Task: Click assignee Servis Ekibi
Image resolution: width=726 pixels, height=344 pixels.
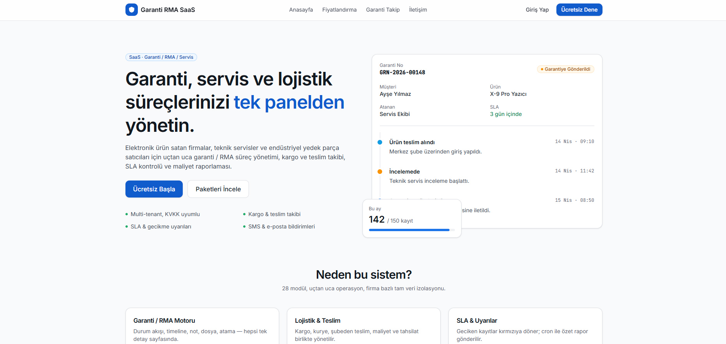Action: (x=395, y=114)
